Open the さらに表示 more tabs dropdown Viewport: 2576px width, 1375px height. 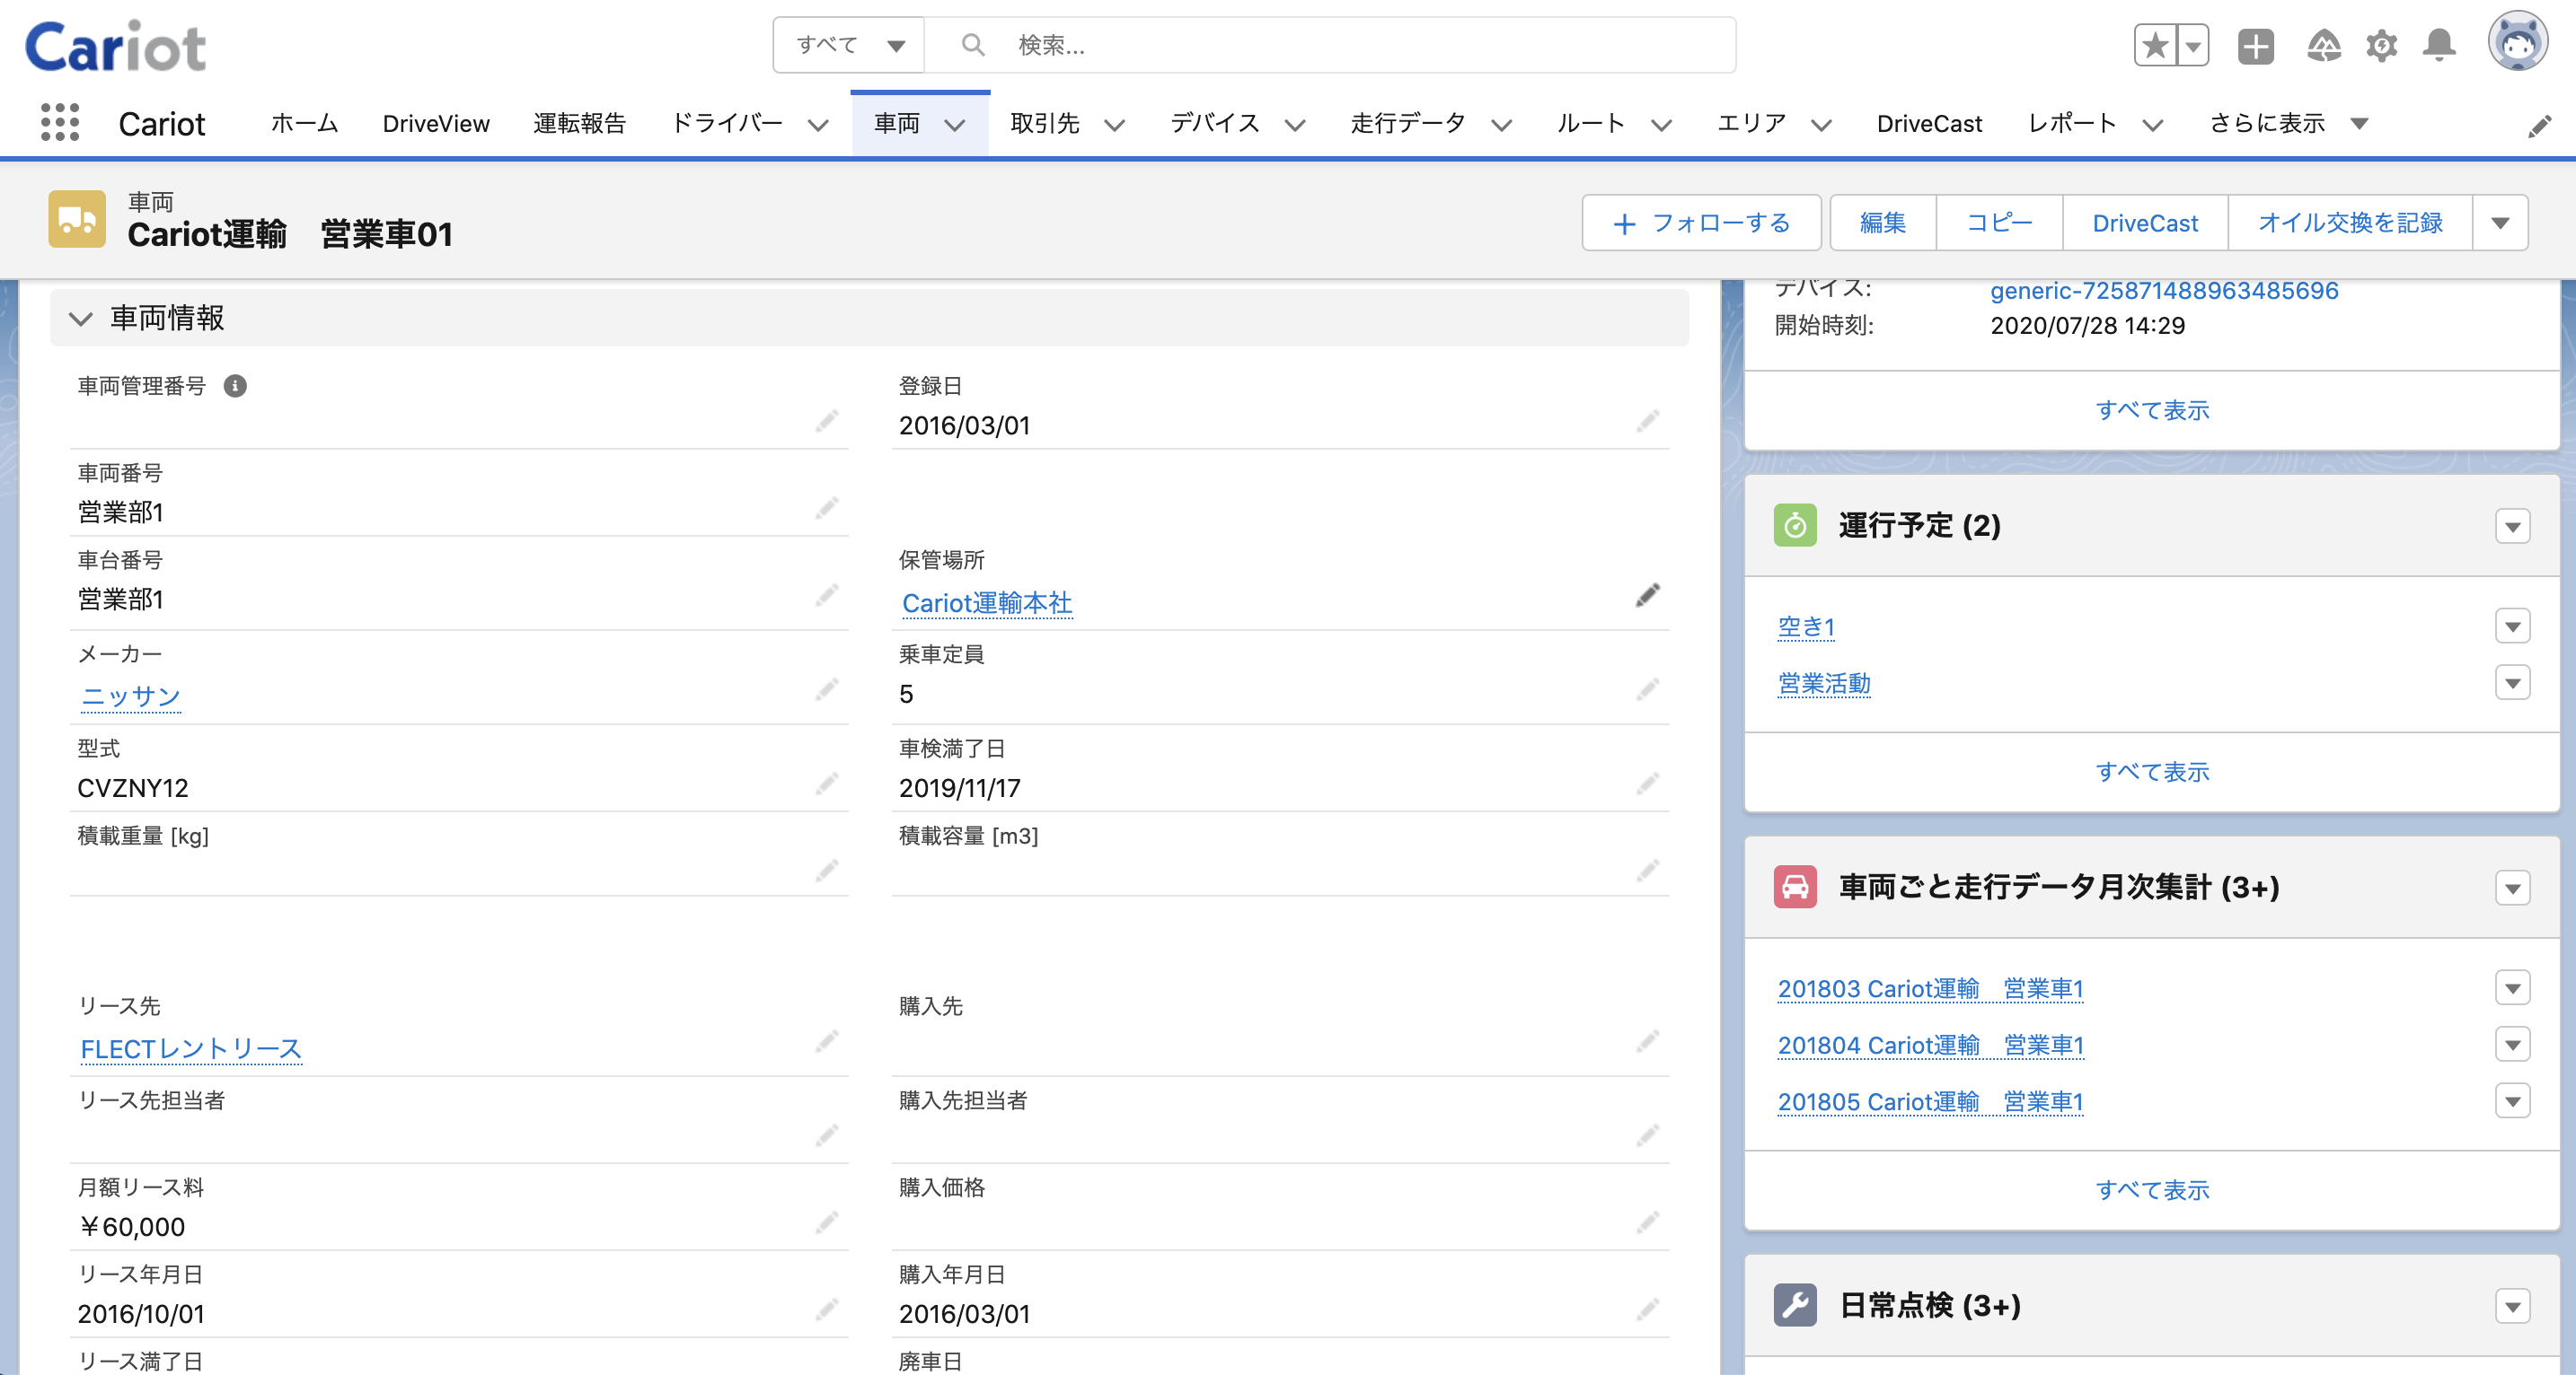(2289, 124)
